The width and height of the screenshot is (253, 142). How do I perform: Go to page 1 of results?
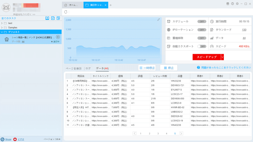coord(140,133)
